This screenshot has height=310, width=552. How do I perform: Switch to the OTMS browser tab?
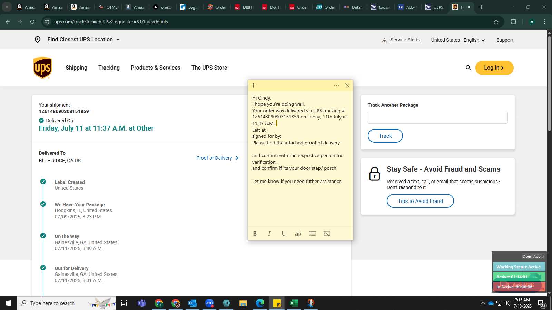(108, 7)
